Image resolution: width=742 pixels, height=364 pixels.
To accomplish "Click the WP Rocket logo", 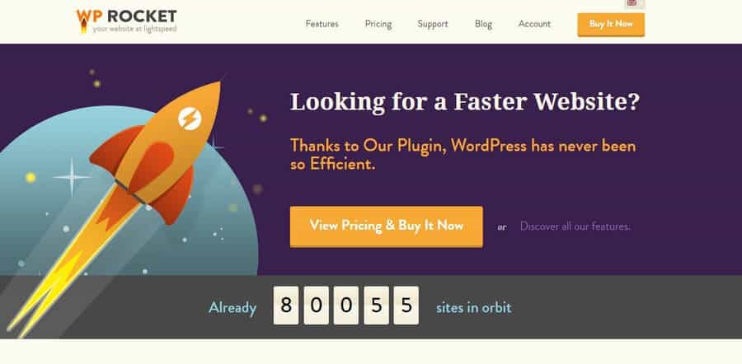I will [x=126, y=21].
